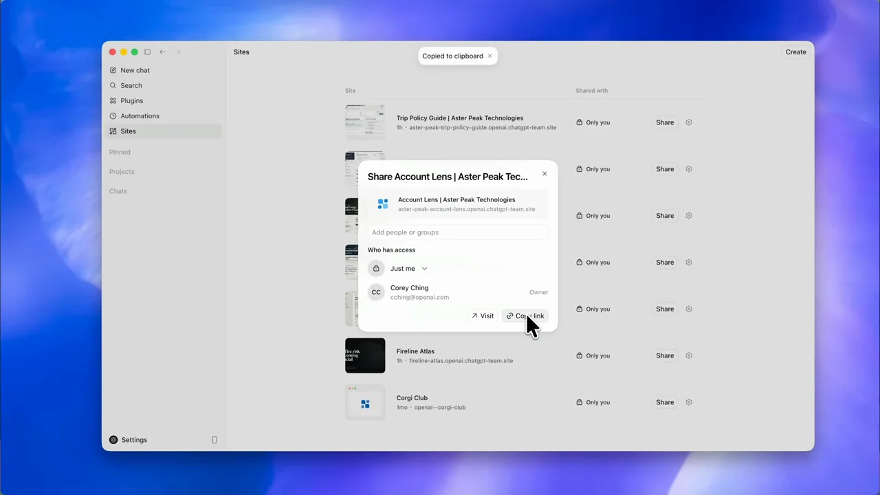Image resolution: width=880 pixels, height=495 pixels.
Task: Click the phone icon beside Settings
Action: [x=214, y=440]
